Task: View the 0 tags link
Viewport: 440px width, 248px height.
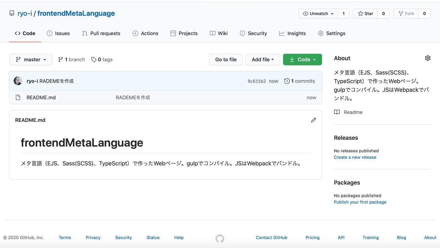Action: point(102,60)
